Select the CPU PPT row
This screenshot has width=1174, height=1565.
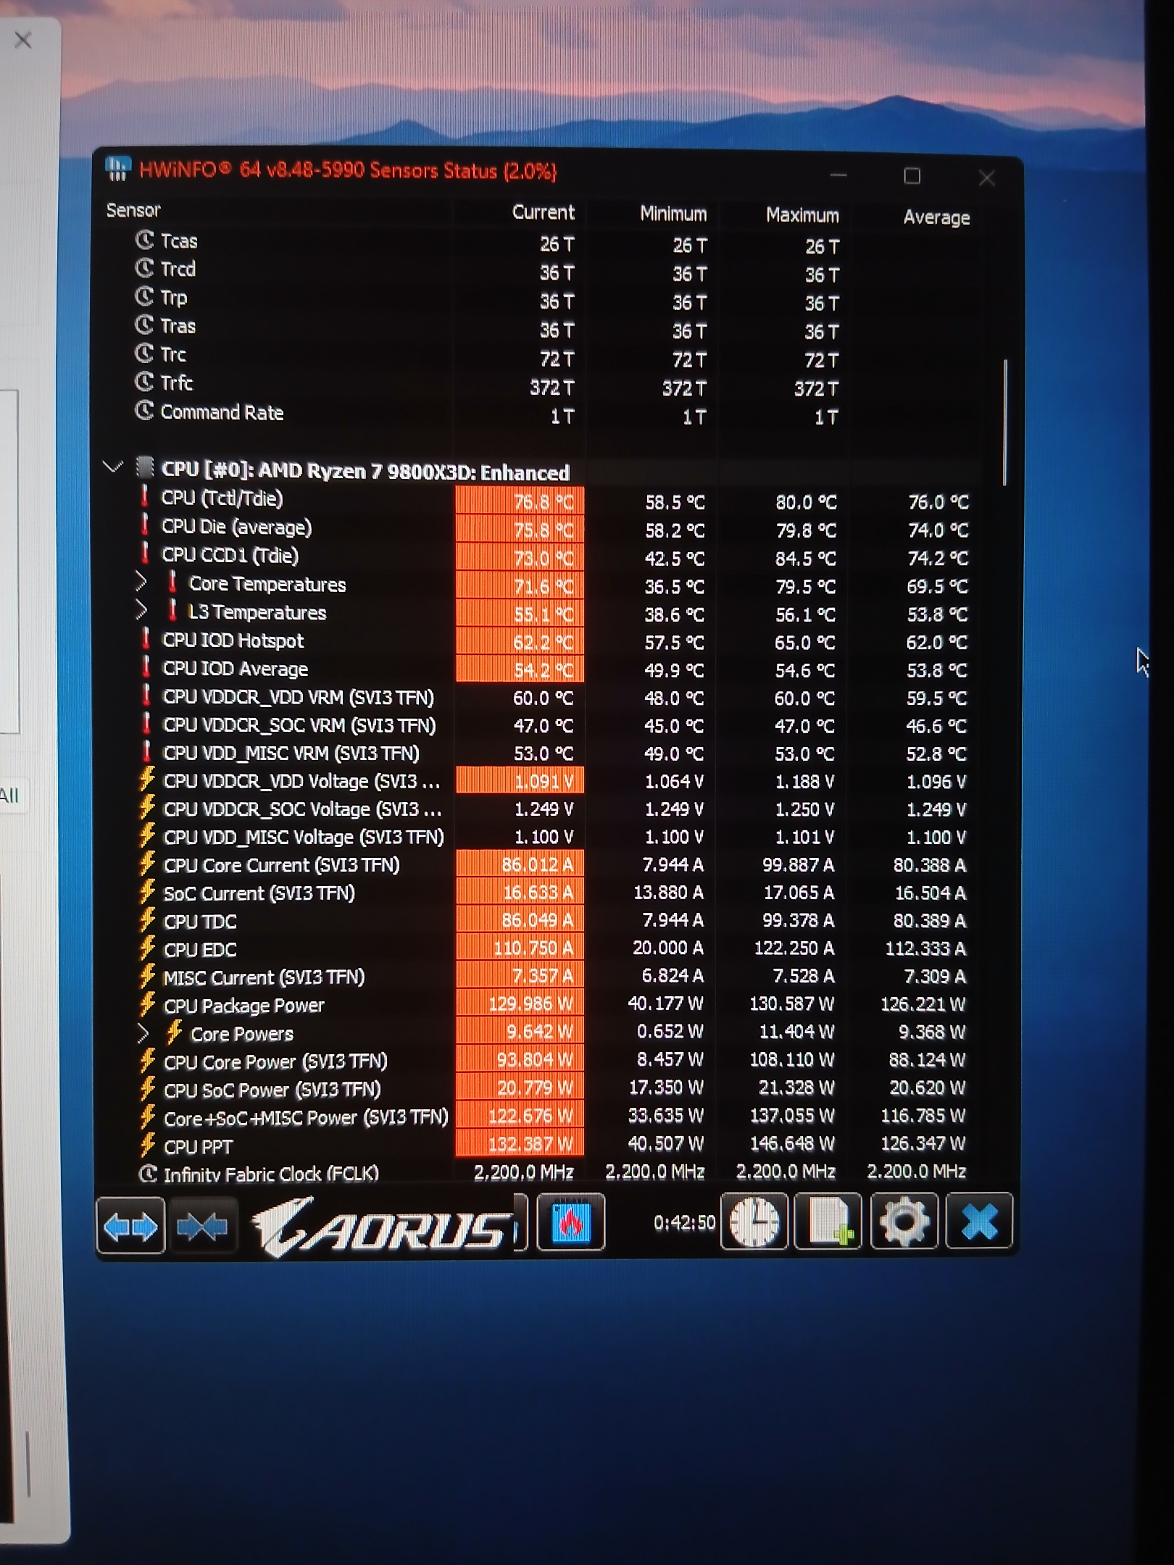pyautogui.click(x=554, y=1145)
